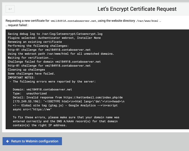Click the 'Renewing an existing certificate' line
The width and height of the screenshot is (189, 151).
(35, 42)
